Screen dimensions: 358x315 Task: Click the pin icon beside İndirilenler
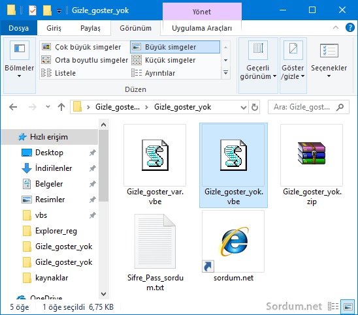click(x=92, y=168)
